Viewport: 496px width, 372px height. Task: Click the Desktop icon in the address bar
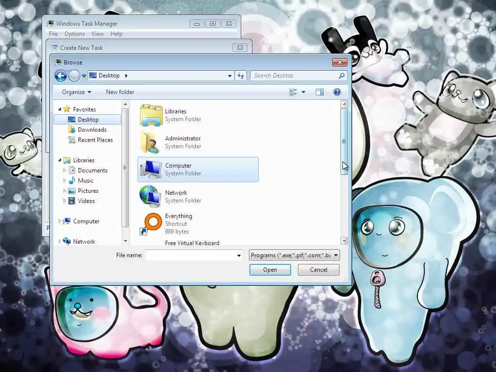(93, 76)
